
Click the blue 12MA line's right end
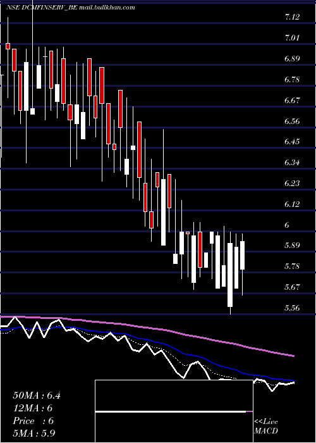[293, 380]
